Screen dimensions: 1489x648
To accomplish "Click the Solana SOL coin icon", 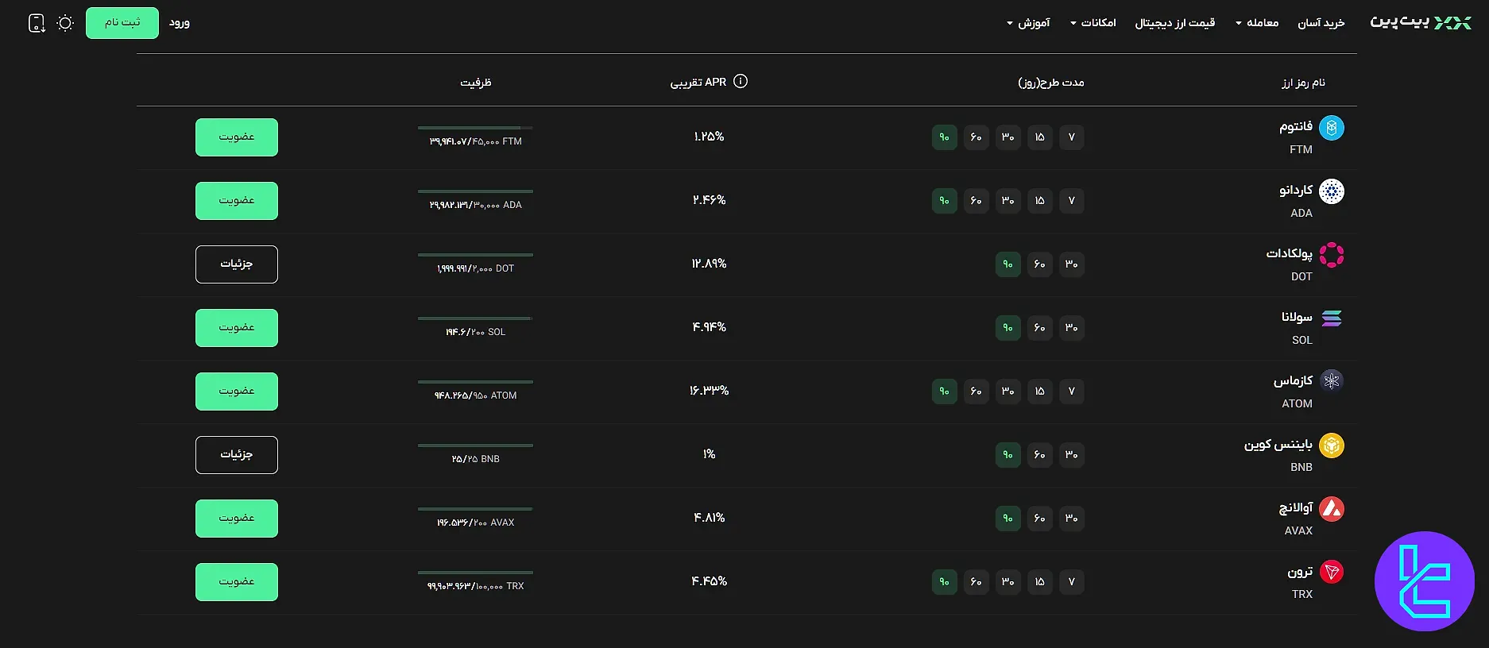I will [x=1332, y=318].
